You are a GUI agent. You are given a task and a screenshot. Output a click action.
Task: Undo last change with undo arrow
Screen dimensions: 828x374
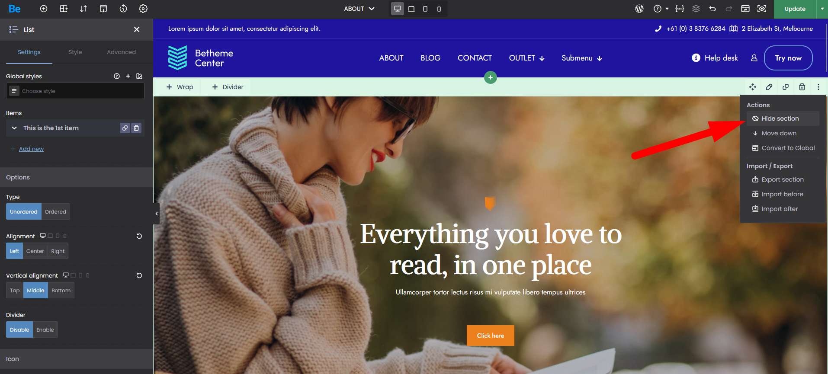point(712,9)
